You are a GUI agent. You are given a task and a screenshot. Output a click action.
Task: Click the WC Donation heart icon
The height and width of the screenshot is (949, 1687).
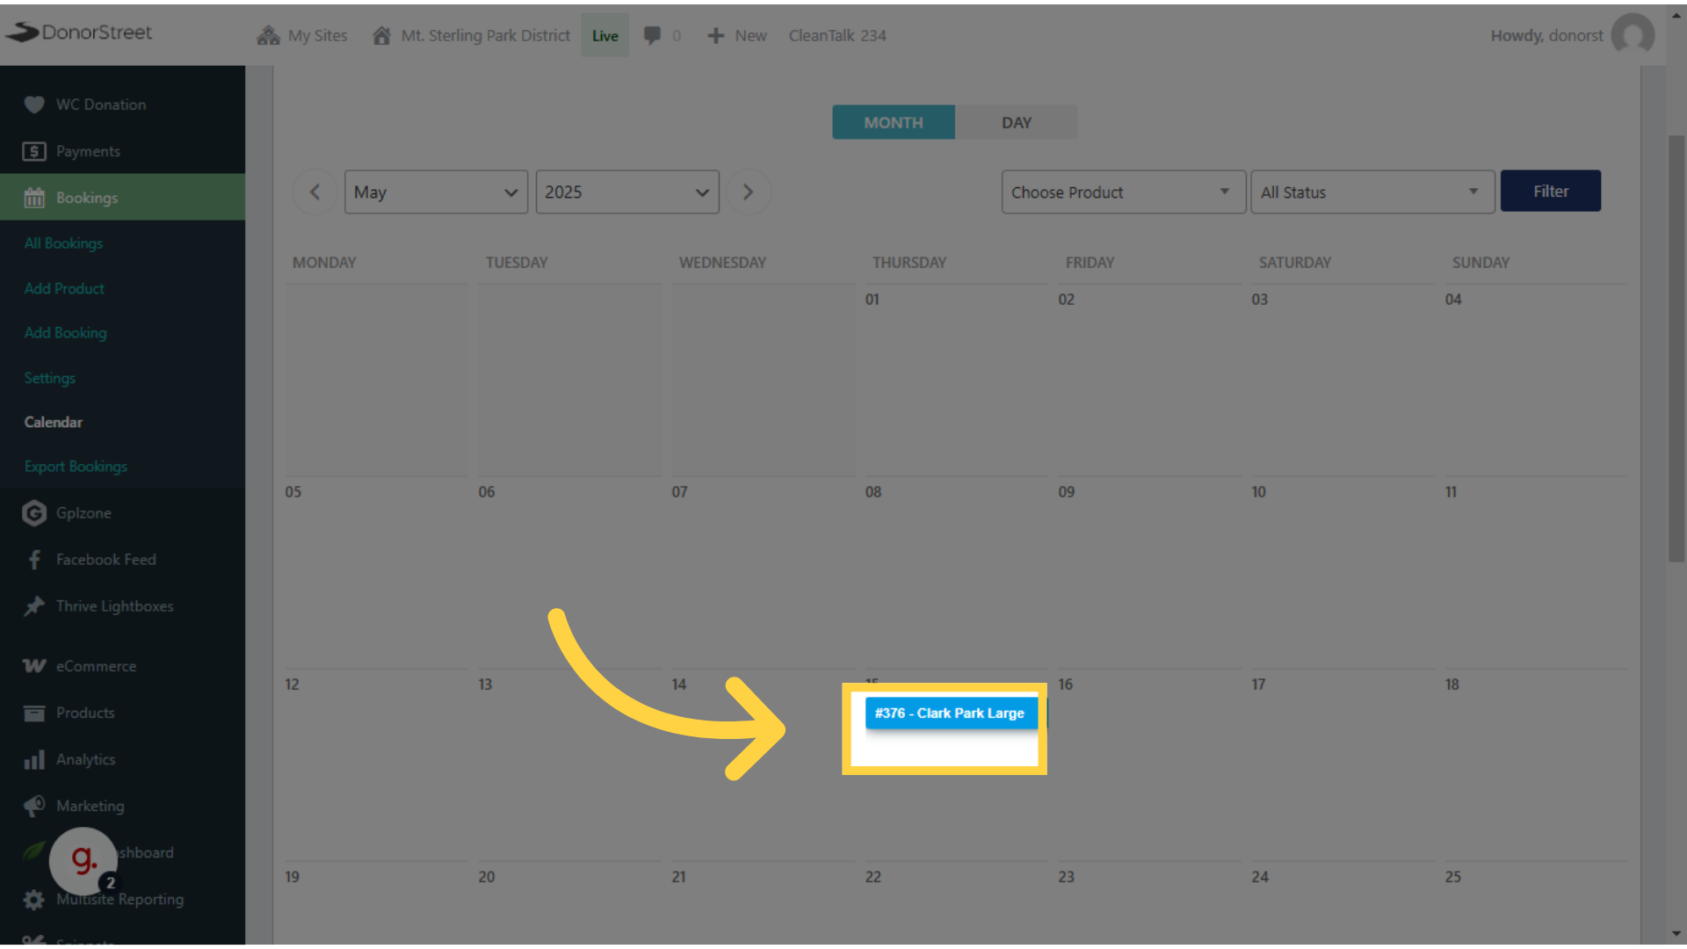[x=34, y=105]
